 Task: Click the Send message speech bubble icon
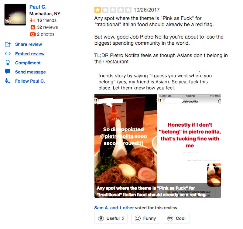point(8,71)
